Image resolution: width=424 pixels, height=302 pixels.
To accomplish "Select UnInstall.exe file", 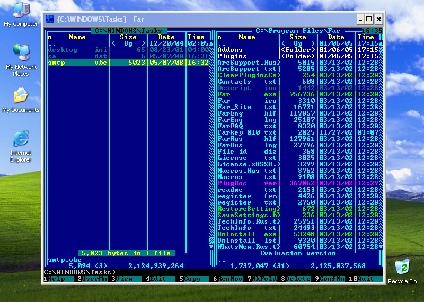I will click(x=298, y=234).
